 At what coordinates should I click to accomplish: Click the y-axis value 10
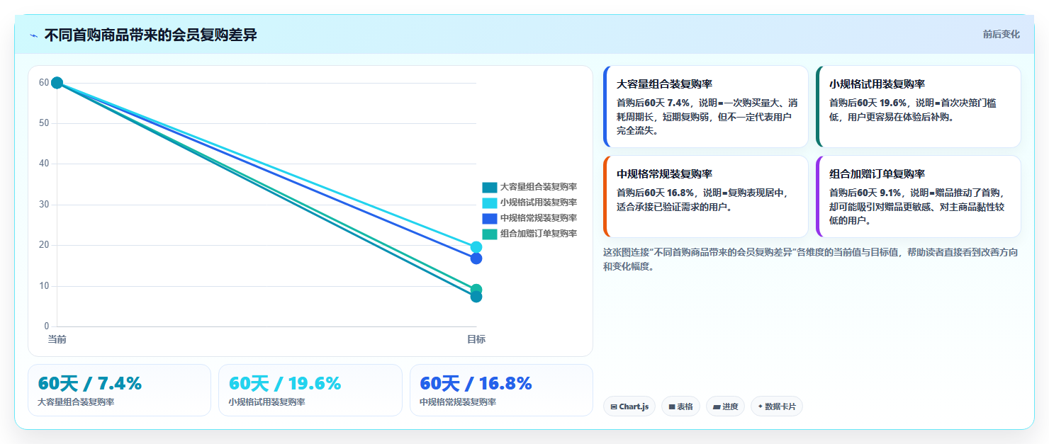[x=44, y=286]
